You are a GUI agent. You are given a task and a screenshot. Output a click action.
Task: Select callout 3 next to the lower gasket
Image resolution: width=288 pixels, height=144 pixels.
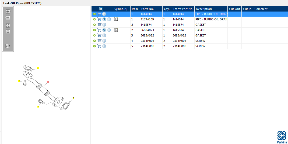tap(73, 98)
